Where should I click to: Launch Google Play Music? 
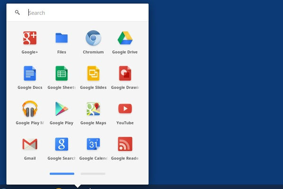coord(30,109)
